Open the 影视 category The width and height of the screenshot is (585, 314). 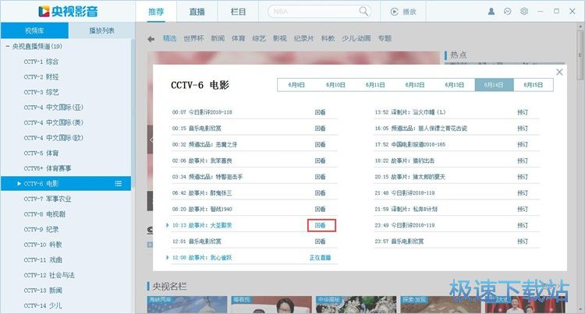pyautogui.click(x=280, y=38)
